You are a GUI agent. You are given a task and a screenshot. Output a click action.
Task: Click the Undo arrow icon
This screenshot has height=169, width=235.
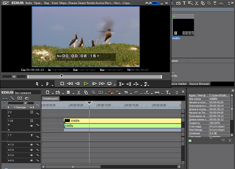point(126,93)
